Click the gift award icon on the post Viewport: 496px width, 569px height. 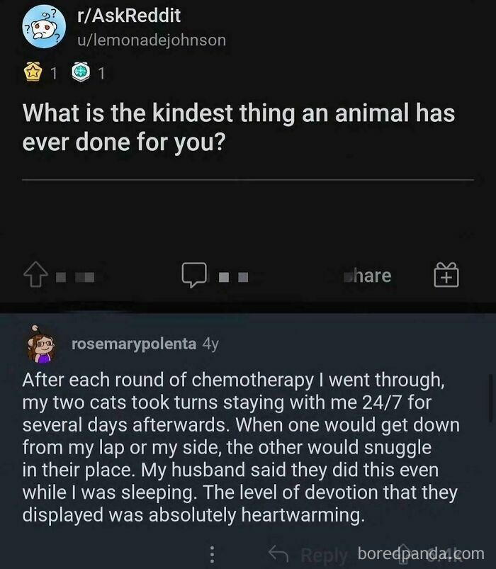click(446, 275)
